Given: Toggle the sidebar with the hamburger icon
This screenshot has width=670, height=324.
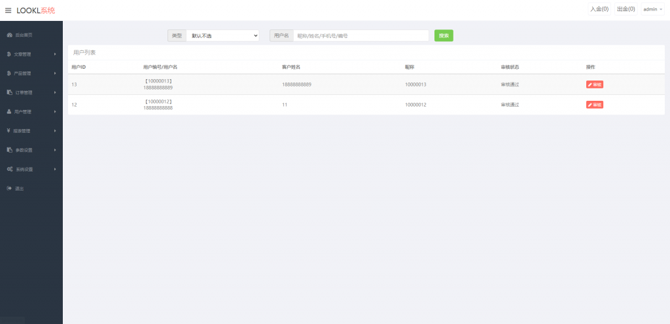Looking at the screenshot, I should tap(8, 10).
